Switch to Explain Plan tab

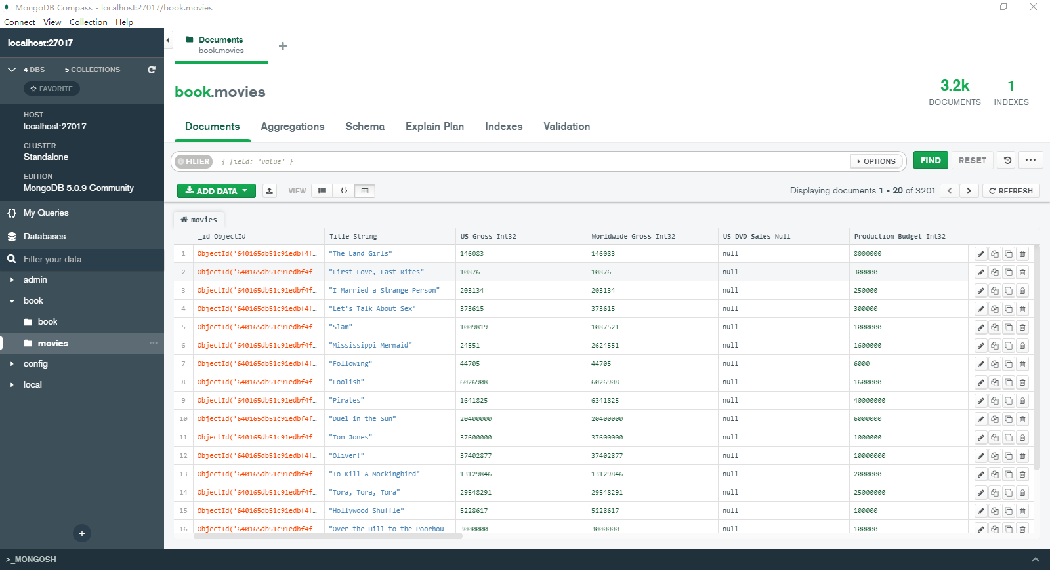[434, 127]
